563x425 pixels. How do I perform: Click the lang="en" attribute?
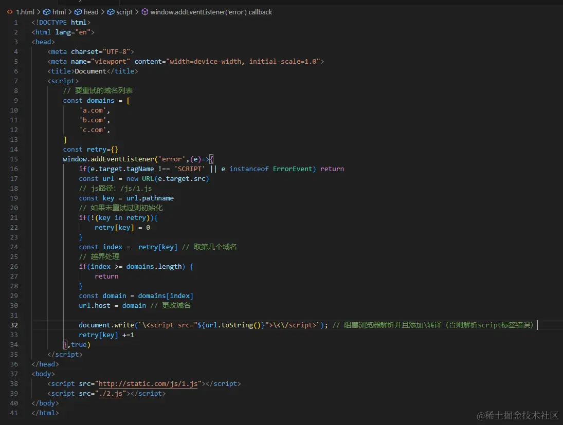(73, 32)
